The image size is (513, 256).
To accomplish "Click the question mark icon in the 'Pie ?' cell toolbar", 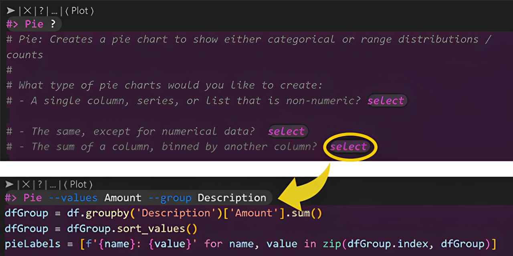I will point(41,11).
